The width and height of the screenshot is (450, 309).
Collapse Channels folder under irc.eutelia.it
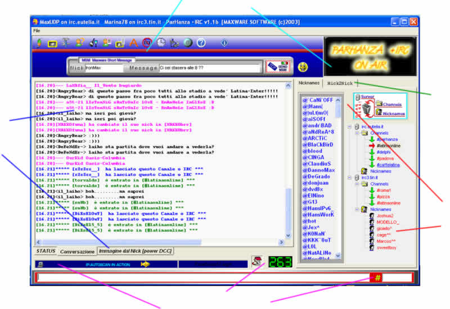click(357, 133)
